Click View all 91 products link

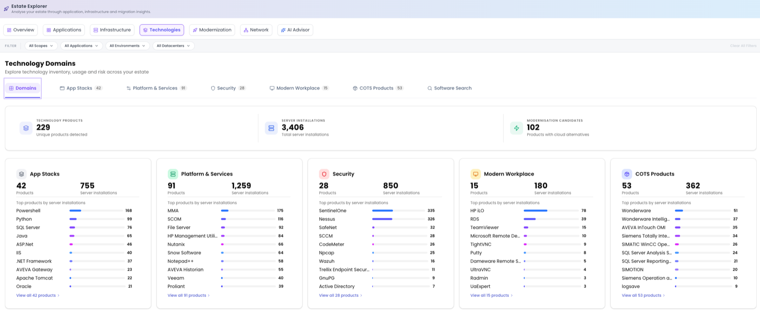[189, 295]
